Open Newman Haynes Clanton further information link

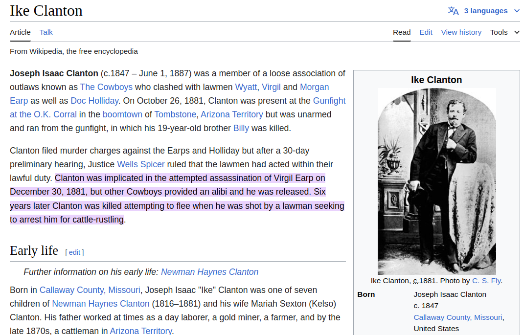209,272
